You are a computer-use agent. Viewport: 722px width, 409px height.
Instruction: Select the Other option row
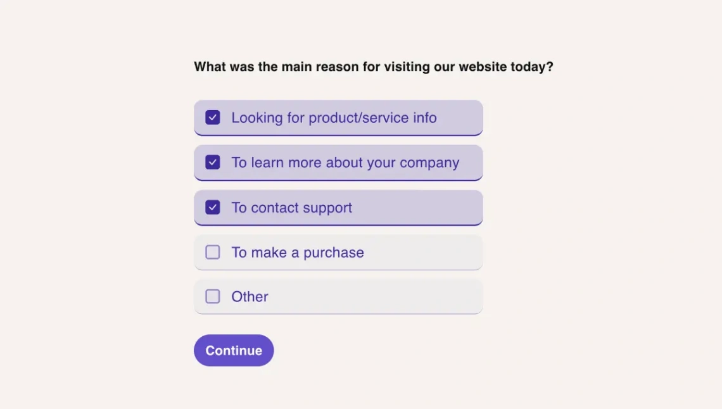click(338, 296)
